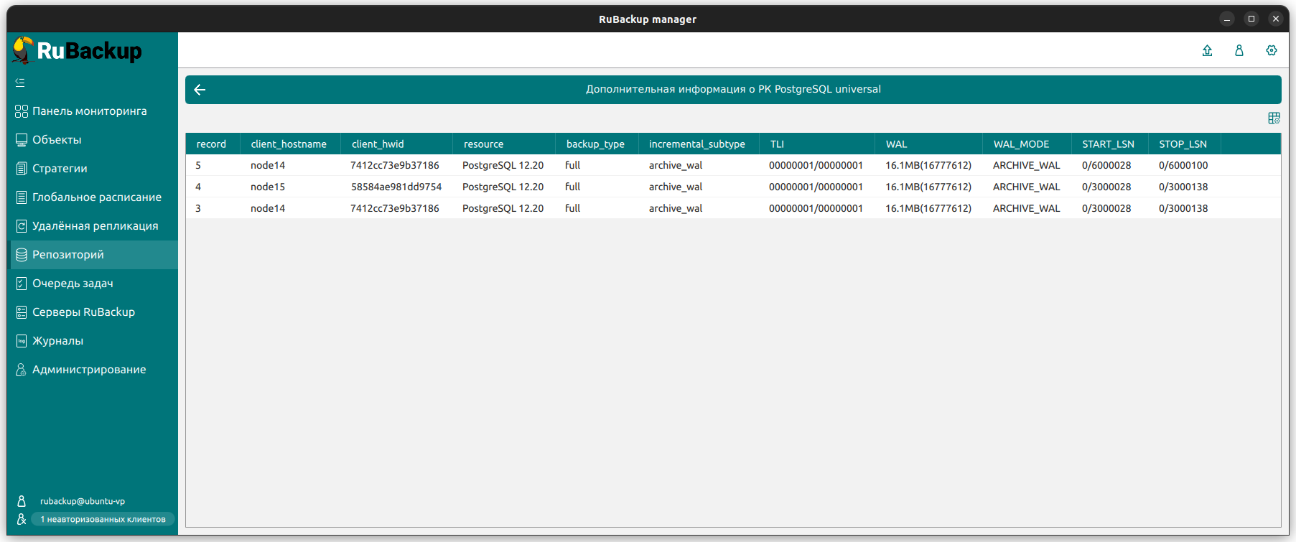Image resolution: width=1296 pixels, height=542 pixels.
Task: Open Стратегии section
Action: [x=60, y=169]
